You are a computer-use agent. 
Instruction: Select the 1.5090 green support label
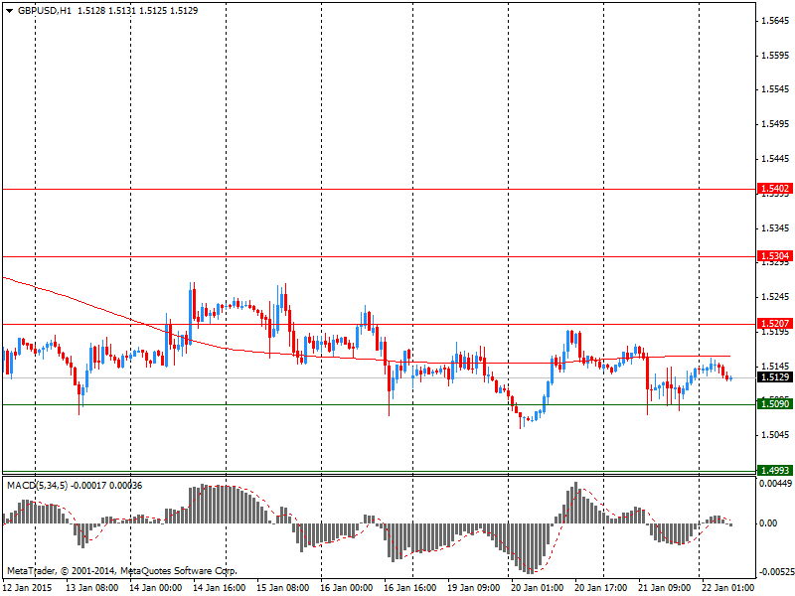774,404
